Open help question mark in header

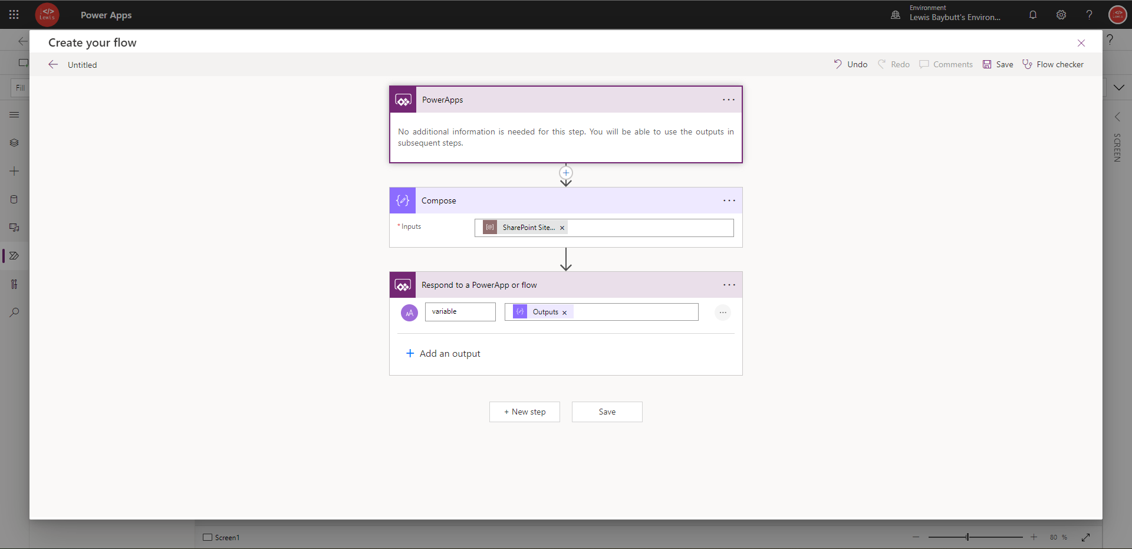1090,15
